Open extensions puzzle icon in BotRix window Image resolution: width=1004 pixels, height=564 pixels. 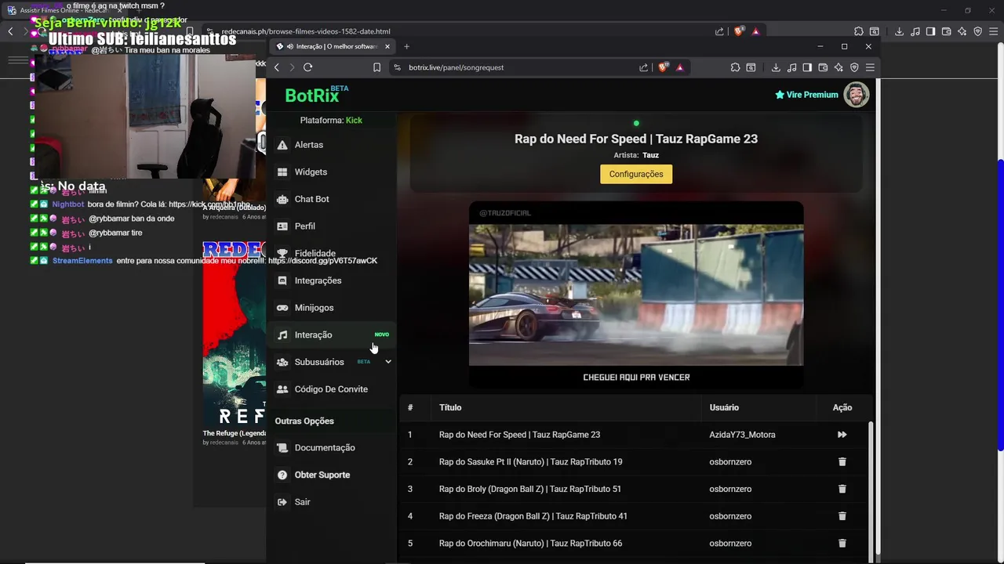coord(735,67)
